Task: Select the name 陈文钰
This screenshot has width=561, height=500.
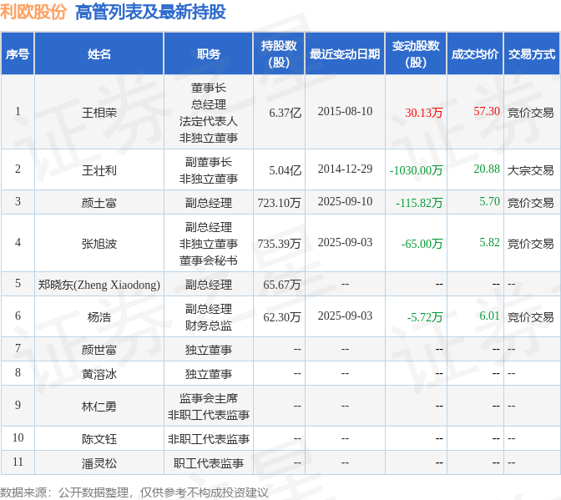Action: click(x=99, y=439)
